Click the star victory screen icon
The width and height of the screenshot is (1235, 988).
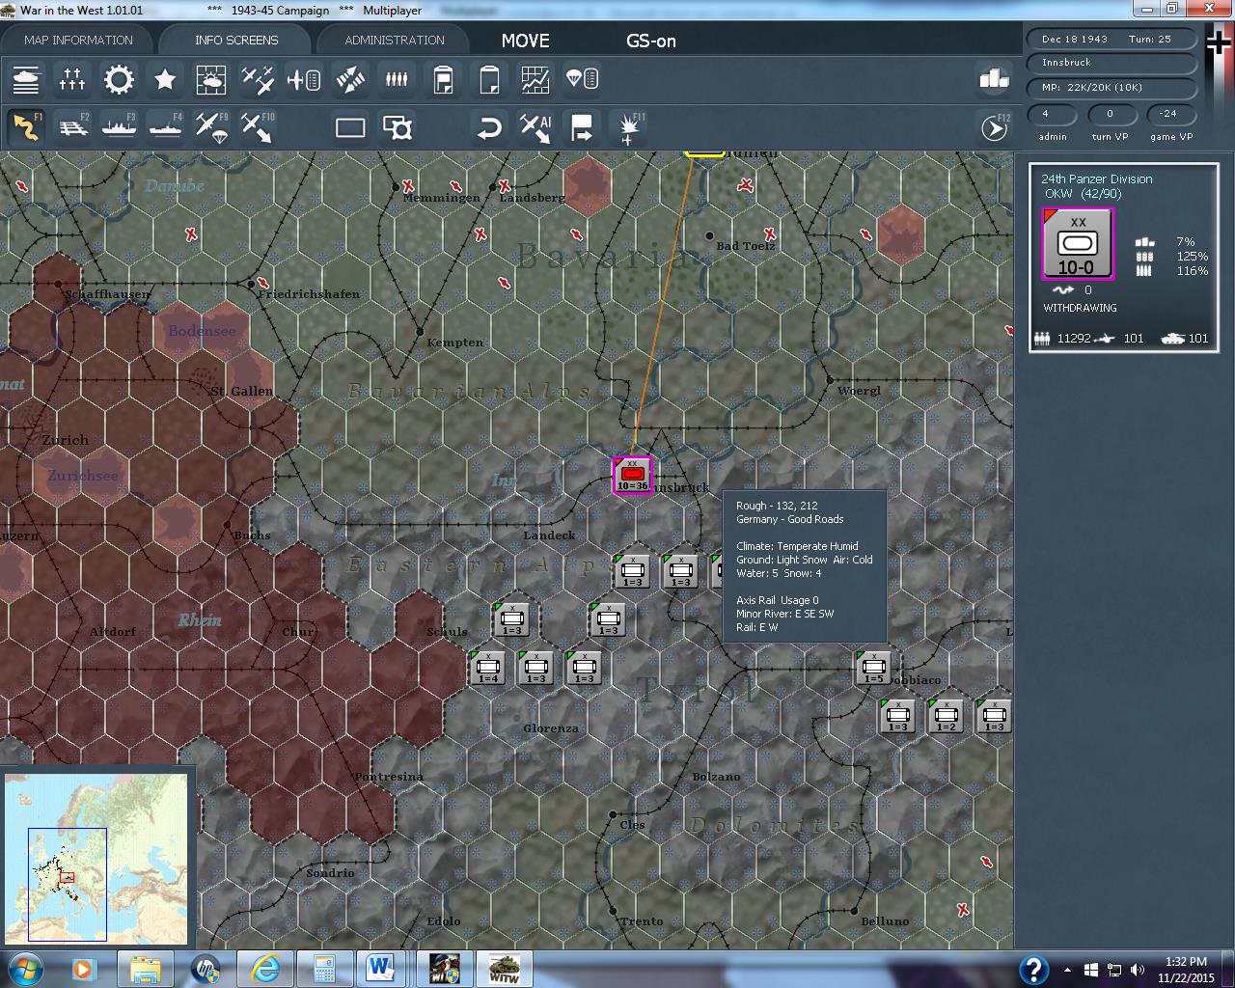pos(165,79)
